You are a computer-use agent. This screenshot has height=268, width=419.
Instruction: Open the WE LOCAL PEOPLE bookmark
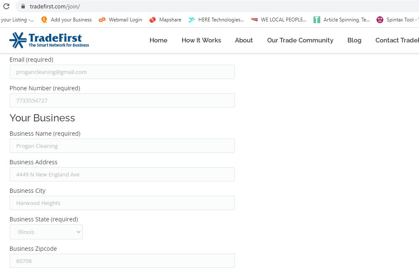(279, 20)
